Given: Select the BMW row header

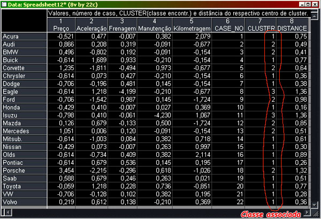Looking at the screenshot, I should click(x=24, y=52).
